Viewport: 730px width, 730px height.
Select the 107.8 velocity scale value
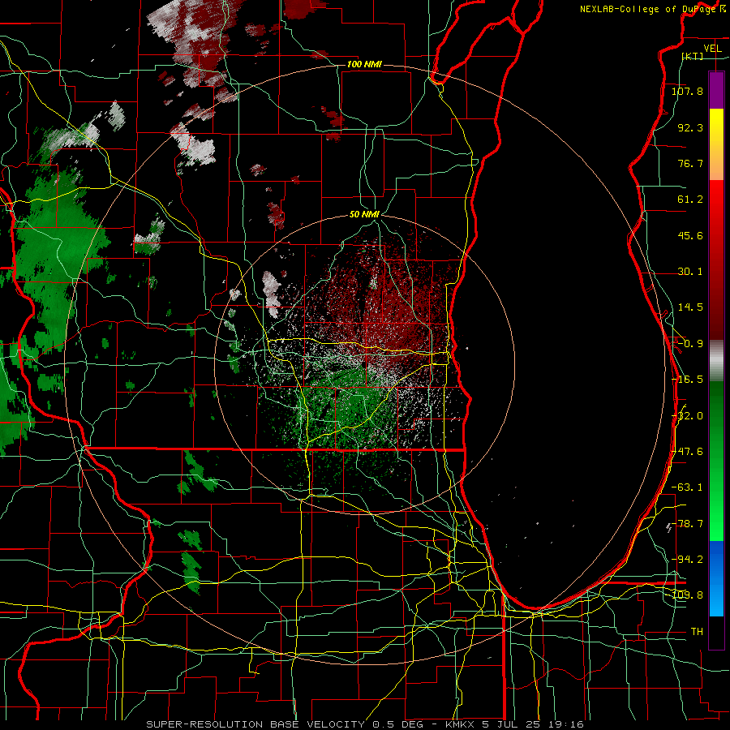(x=687, y=91)
